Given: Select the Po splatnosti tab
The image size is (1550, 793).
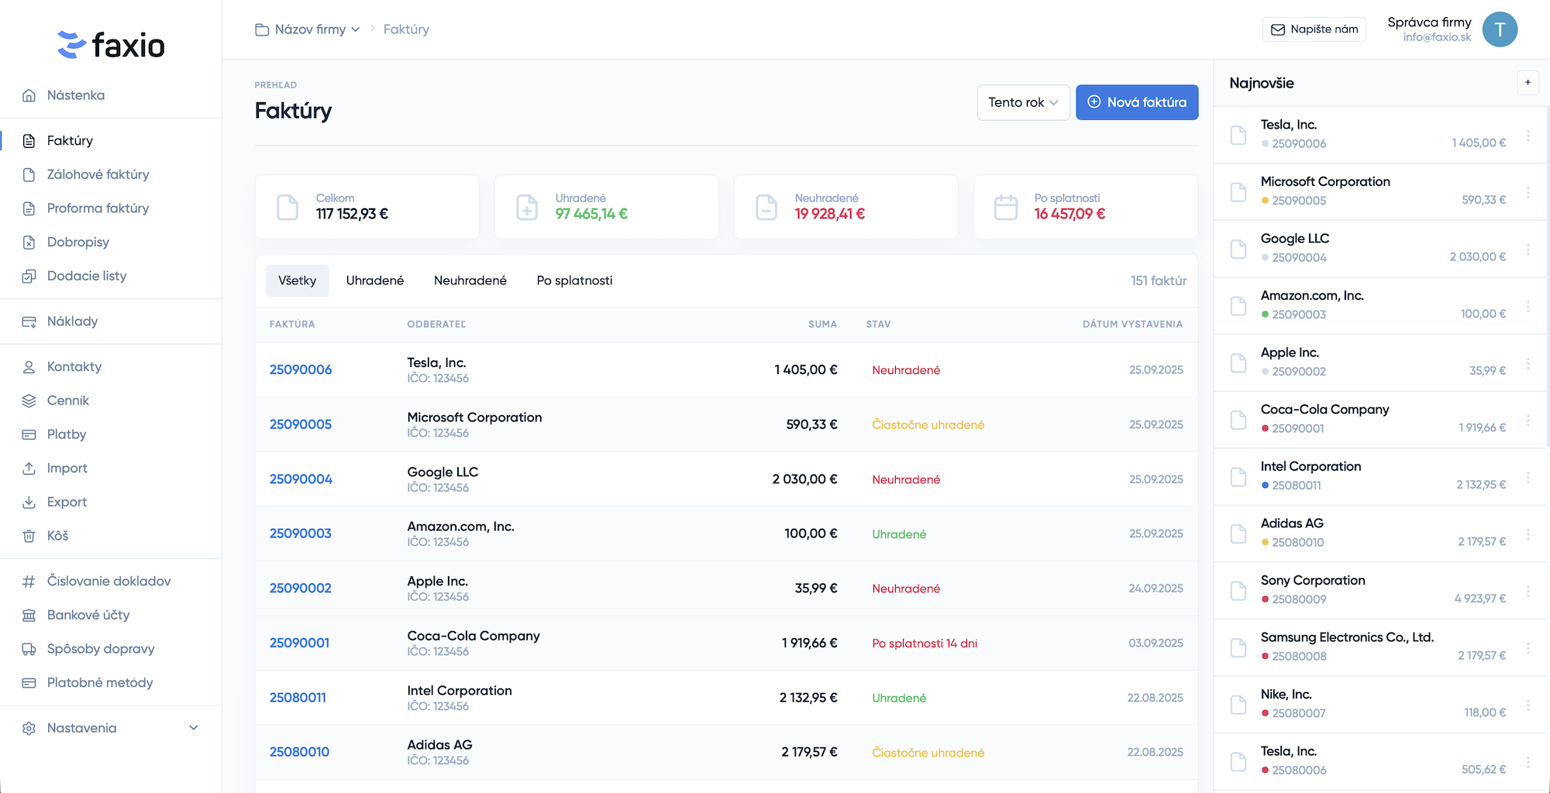Looking at the screenshot, I should click(x=574, y=280).
